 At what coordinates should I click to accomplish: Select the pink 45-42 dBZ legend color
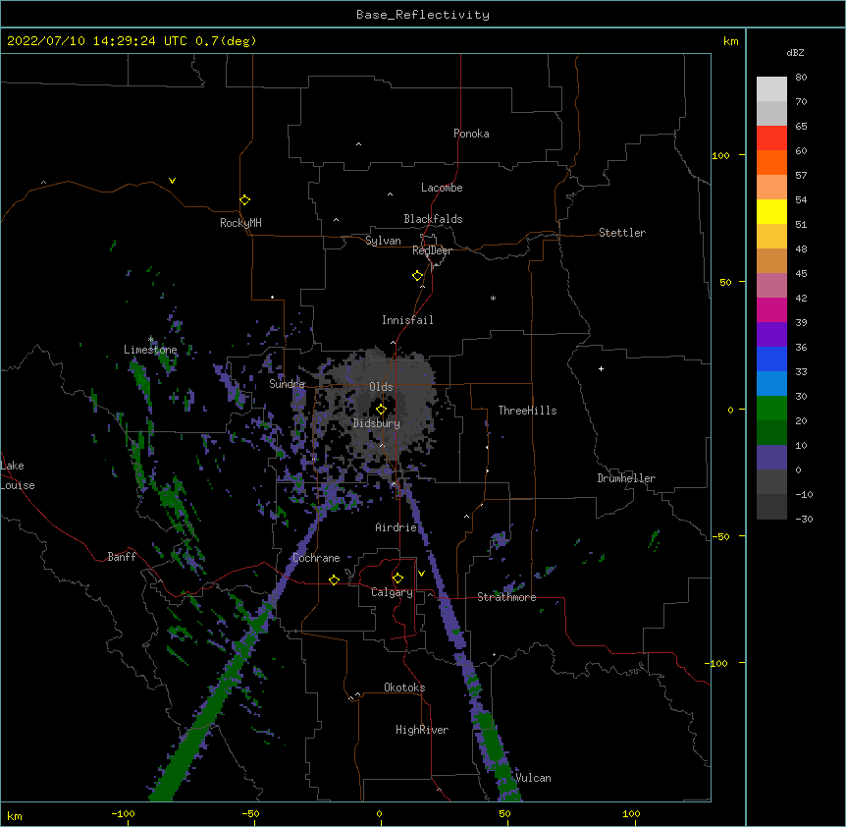click(771, 286)
